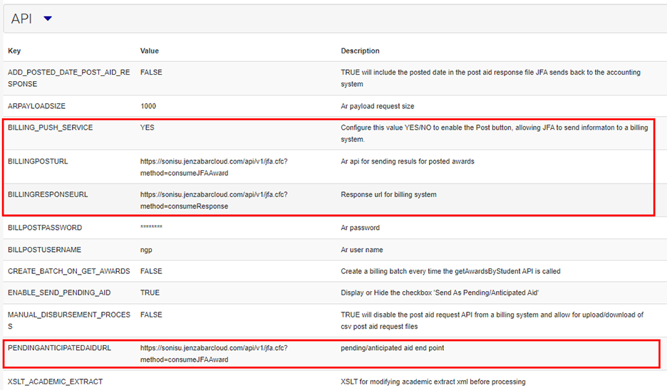Click FALSE value for MANUAL_DISBURSEMENT_PROCESS

click(x=151, y=315)
